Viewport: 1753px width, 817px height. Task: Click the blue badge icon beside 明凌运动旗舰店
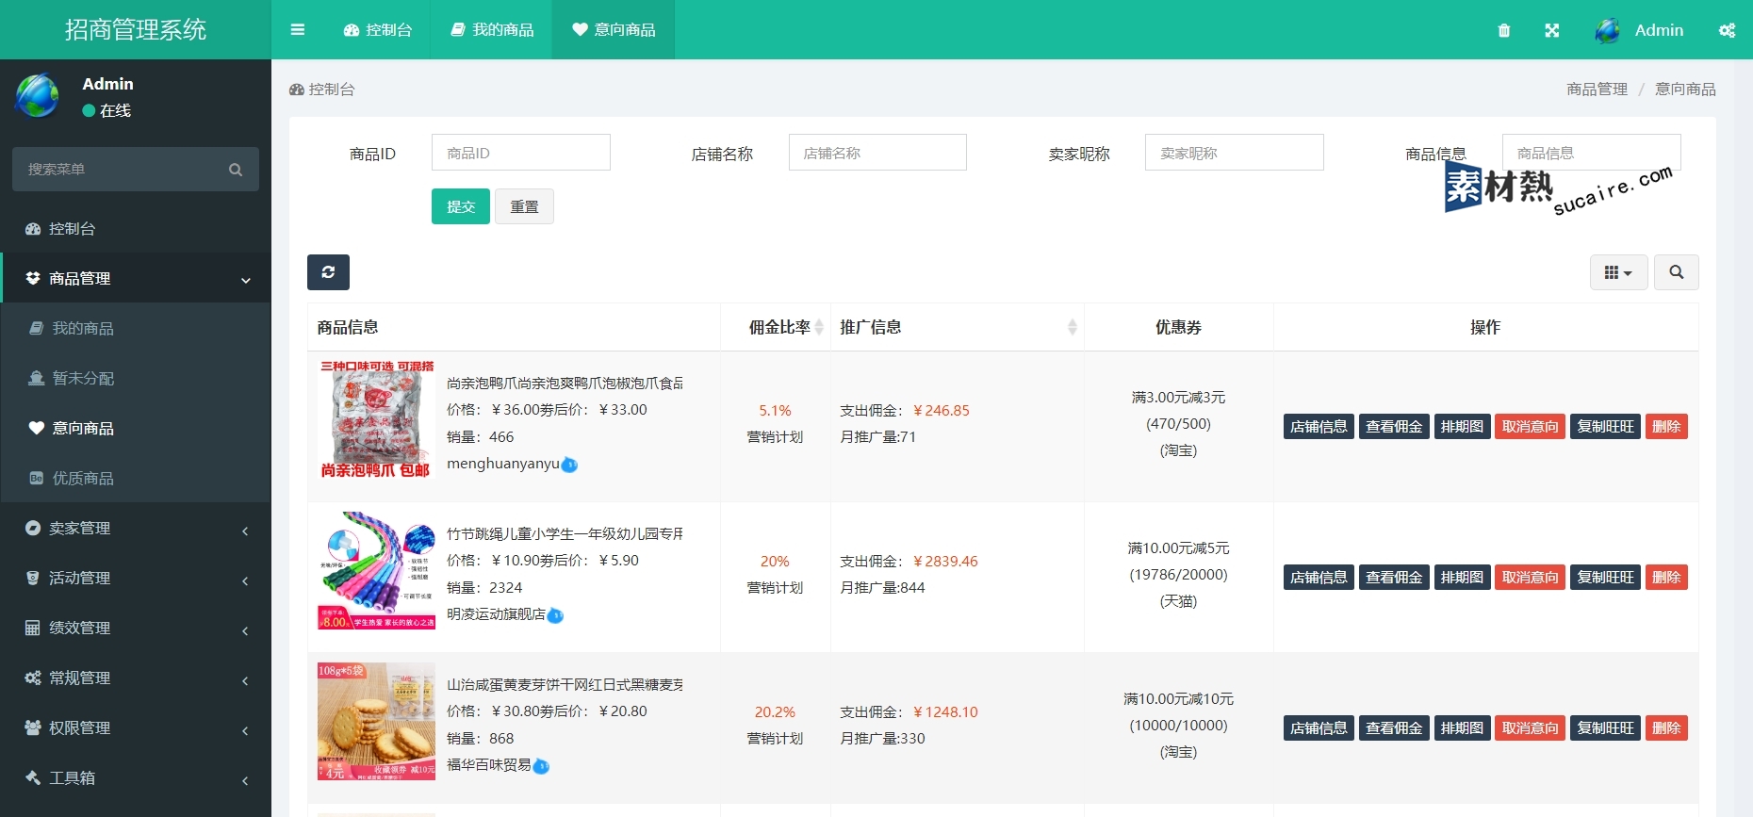pos(555,615)
